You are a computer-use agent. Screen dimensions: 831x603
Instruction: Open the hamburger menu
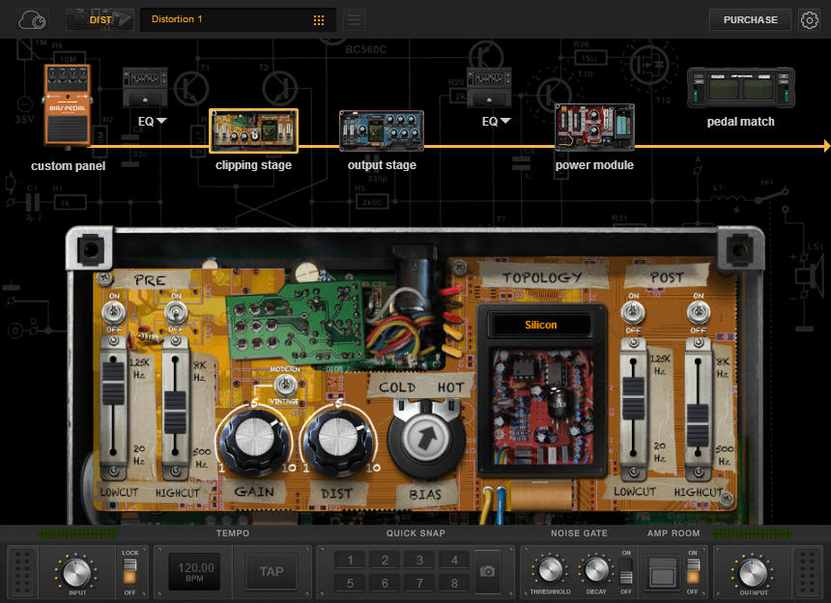pos(352,19)
